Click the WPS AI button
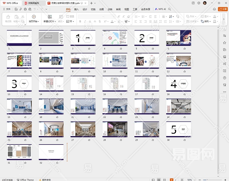 pyautogui.click(x=161, y=9)
